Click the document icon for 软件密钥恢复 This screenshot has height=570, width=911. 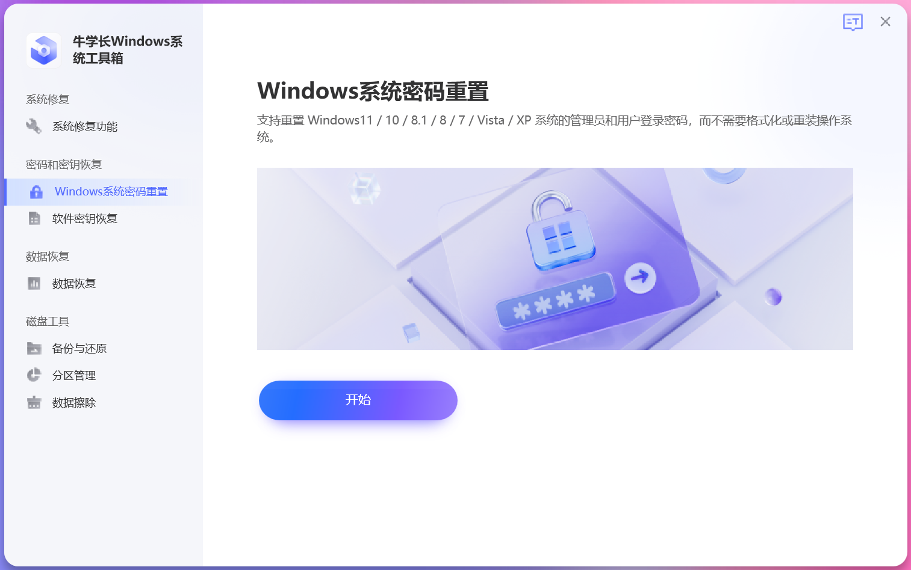tap(34, 218)
